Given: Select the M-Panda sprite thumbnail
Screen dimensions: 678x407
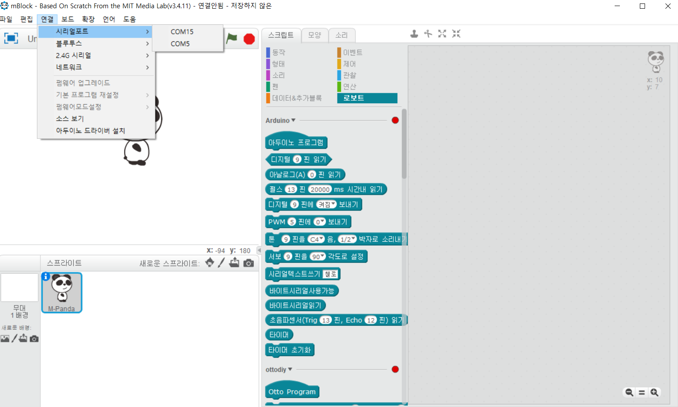Looking at the screenshot, I should (62, 292).
